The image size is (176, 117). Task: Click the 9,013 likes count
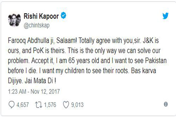click(x=77, y=105)
